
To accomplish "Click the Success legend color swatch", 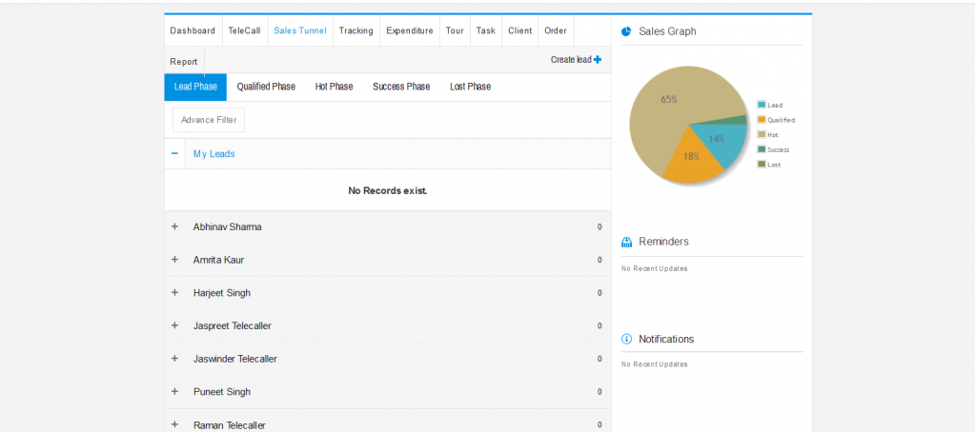I will tap(762, 149).
